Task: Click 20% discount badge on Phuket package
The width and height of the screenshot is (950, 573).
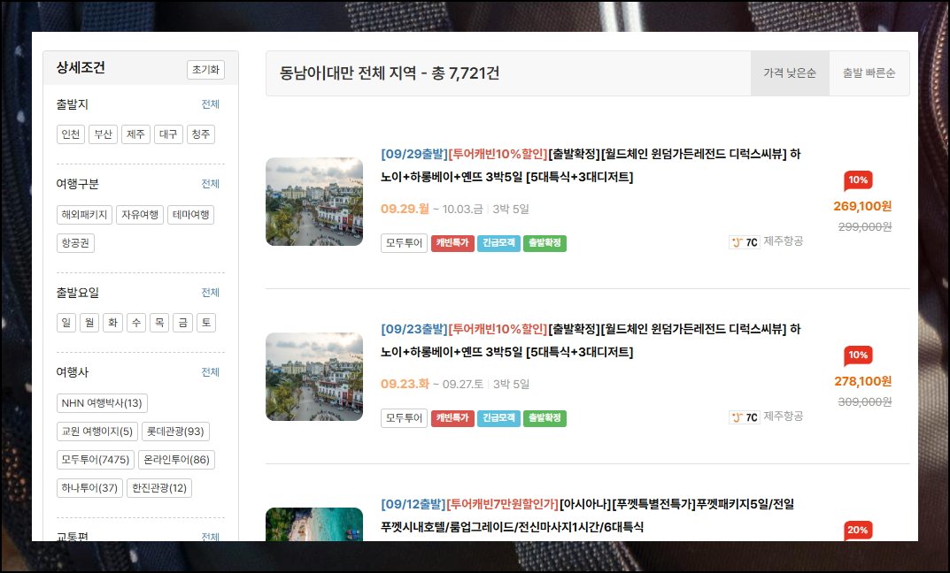Action: coord(858,530)
